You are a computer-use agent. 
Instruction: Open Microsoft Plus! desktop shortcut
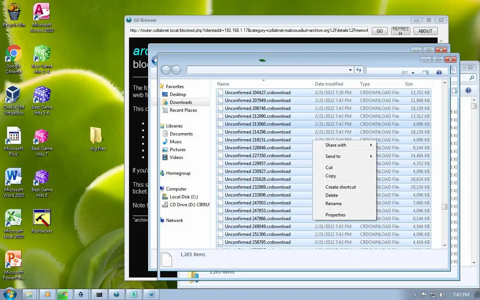(14, 142)
